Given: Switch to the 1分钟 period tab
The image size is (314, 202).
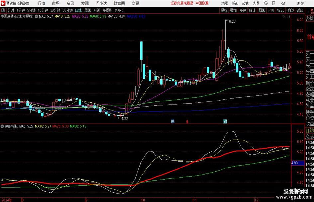Looking at the screenshot, I should coord(21,10).
